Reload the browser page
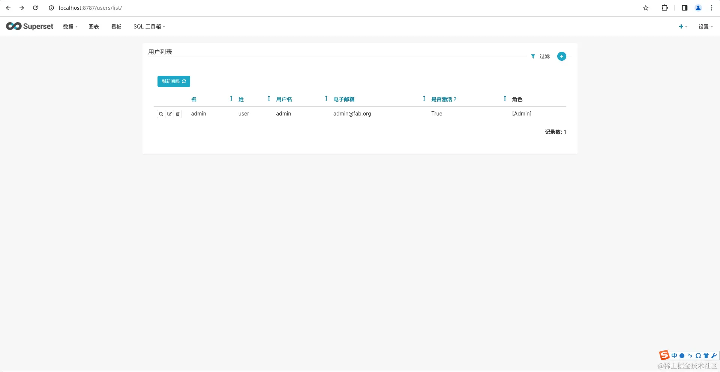The width and height of the screenshot is (720, 372). tap(35, 8)
